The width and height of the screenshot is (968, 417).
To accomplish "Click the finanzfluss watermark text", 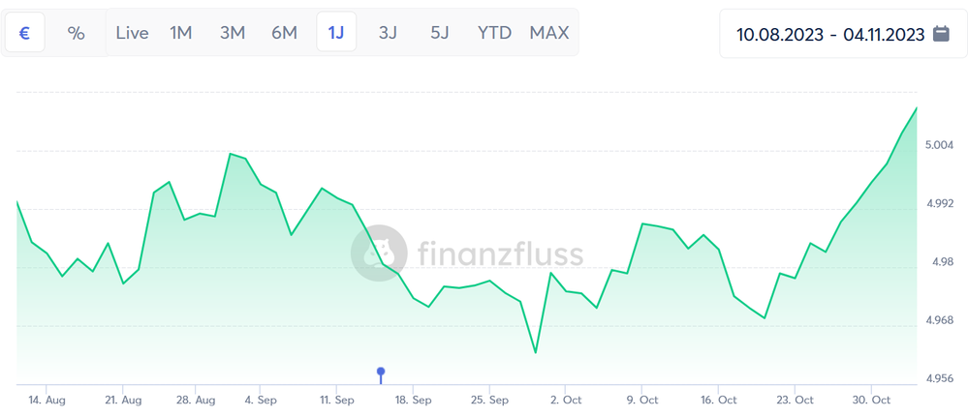I will coord(500,254).
